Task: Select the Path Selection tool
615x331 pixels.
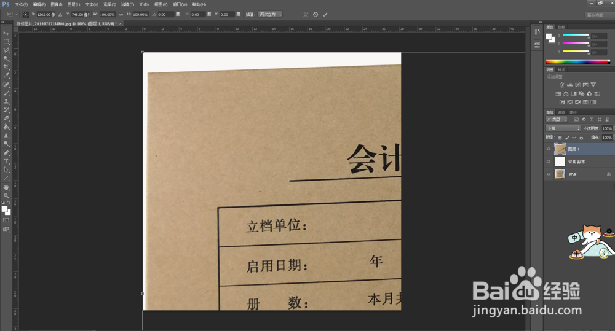Action: (x=6, y=169)
